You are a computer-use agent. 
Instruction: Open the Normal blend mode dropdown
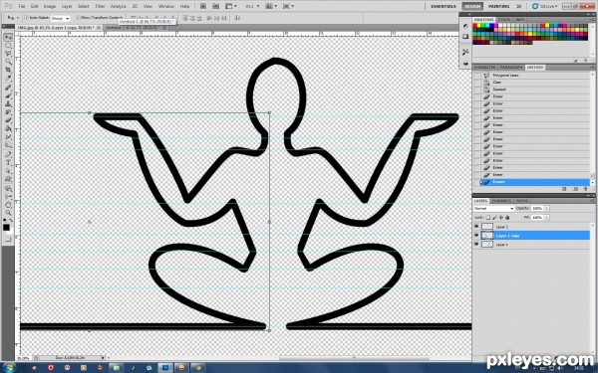[x=494, y=209]
